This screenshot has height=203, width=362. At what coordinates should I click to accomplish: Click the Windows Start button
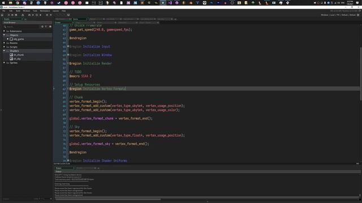coord(3,3)
